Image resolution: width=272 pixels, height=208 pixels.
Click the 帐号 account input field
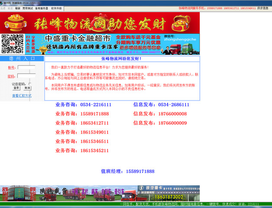26,67
